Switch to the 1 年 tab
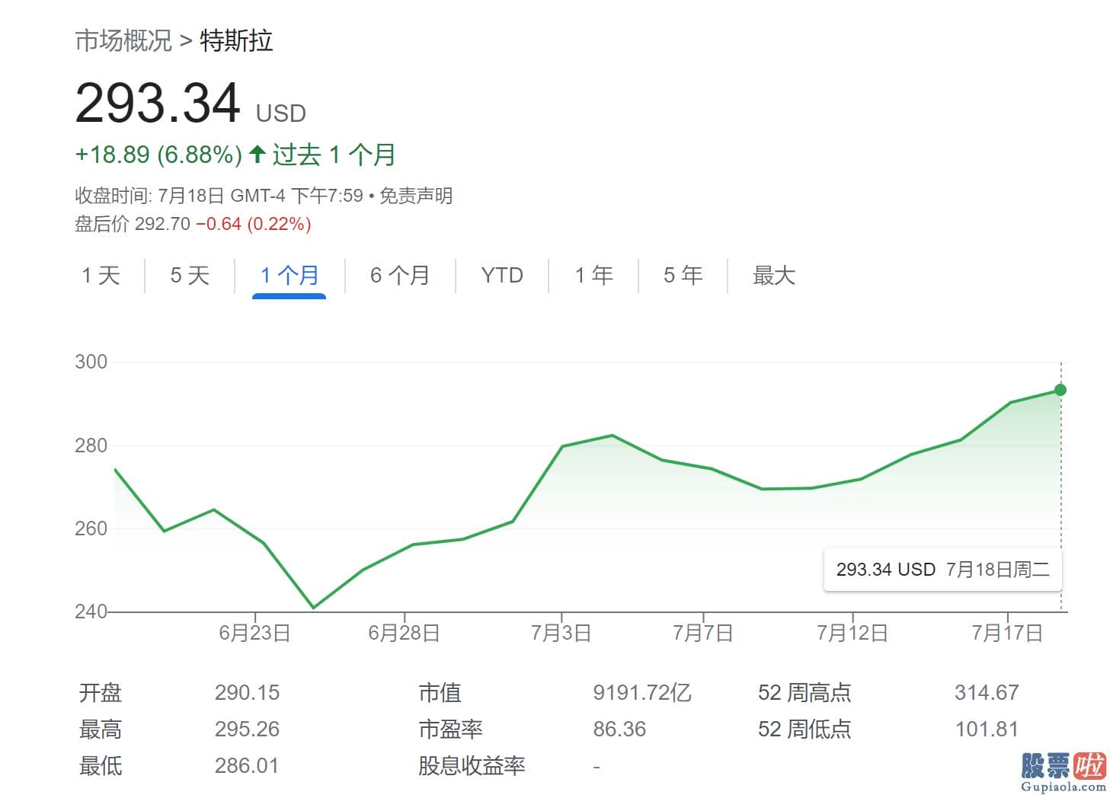The image size is (1110, 795). click(x=593, y=275)
